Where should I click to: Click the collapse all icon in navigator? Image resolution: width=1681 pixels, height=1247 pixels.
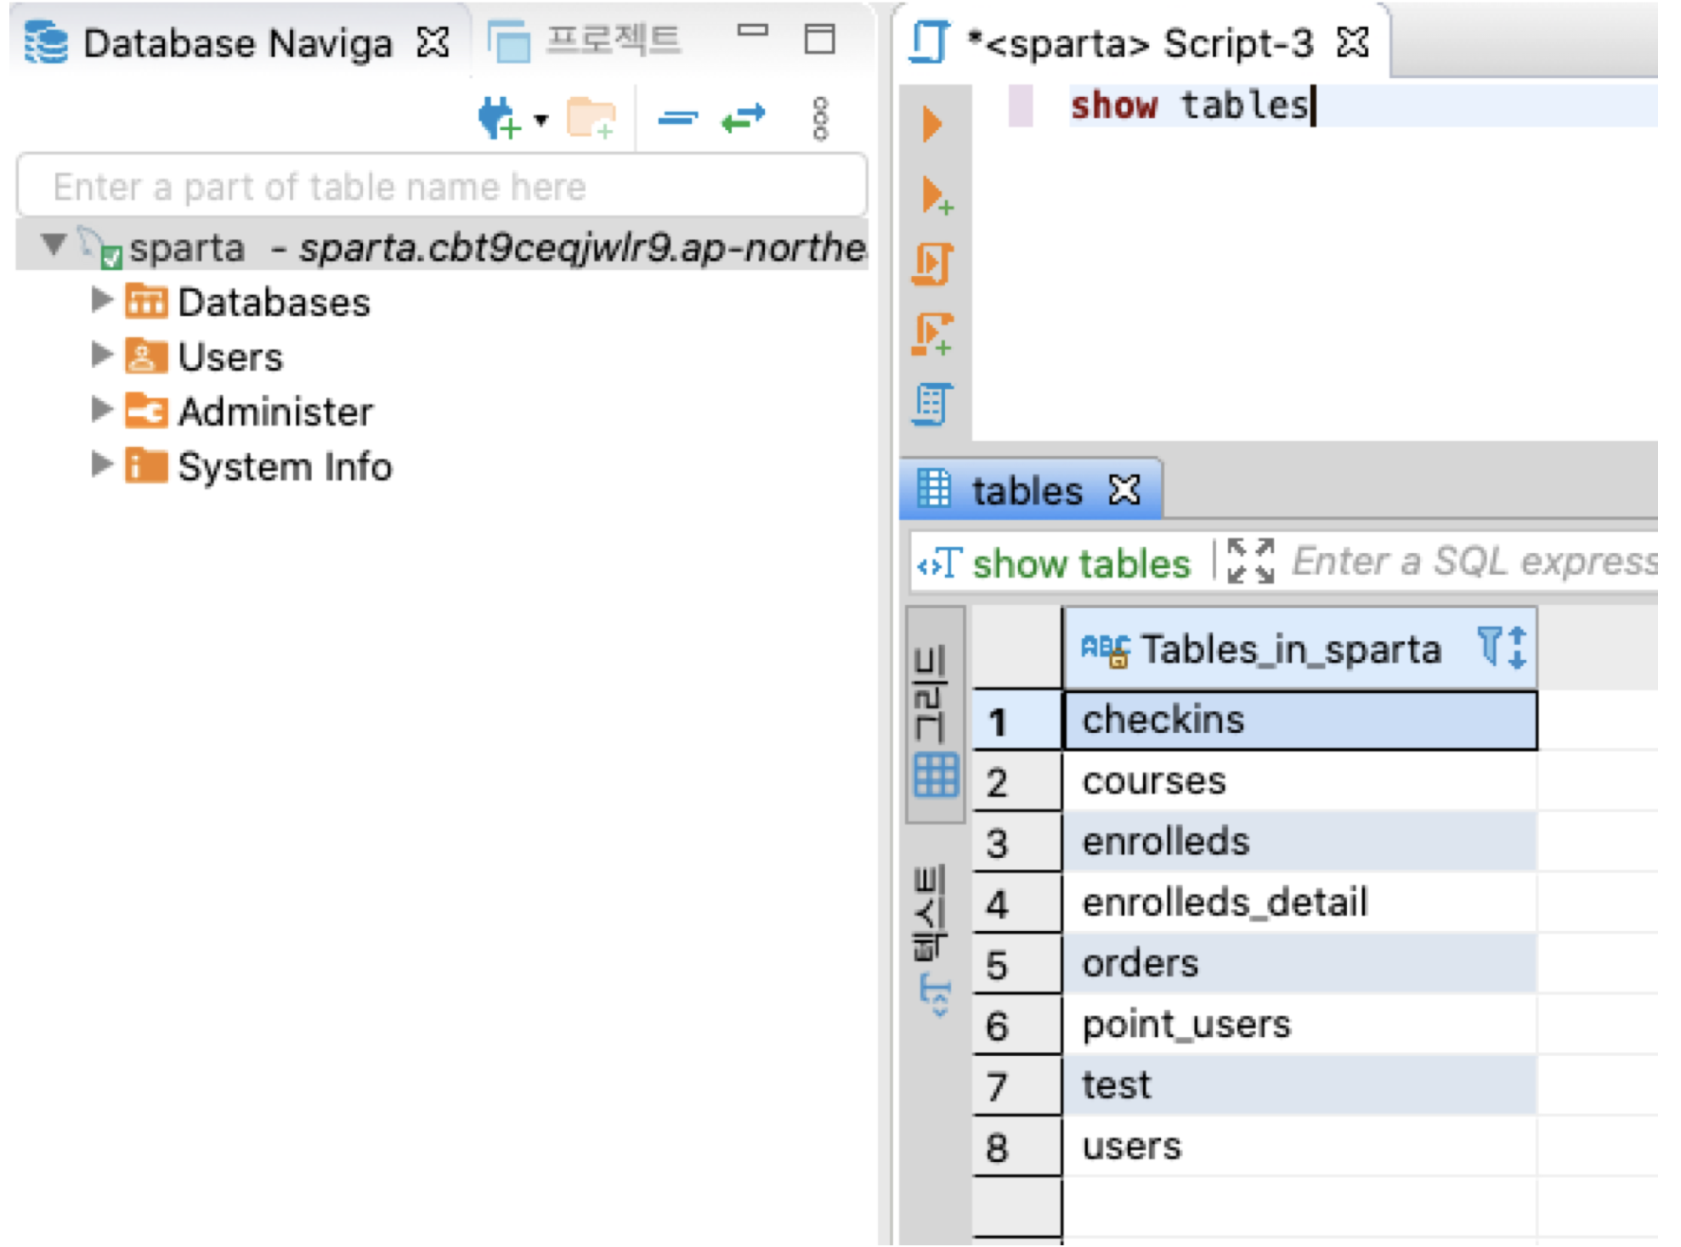(x=677, y=118)
